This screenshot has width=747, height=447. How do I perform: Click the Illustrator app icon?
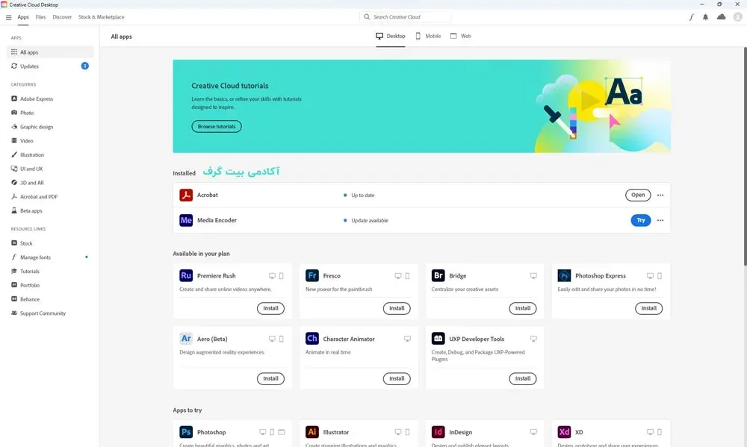pos(312,432)
